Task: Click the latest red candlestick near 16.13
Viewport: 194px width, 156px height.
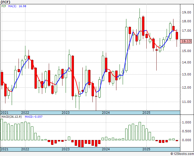Action: click(177, 36)
